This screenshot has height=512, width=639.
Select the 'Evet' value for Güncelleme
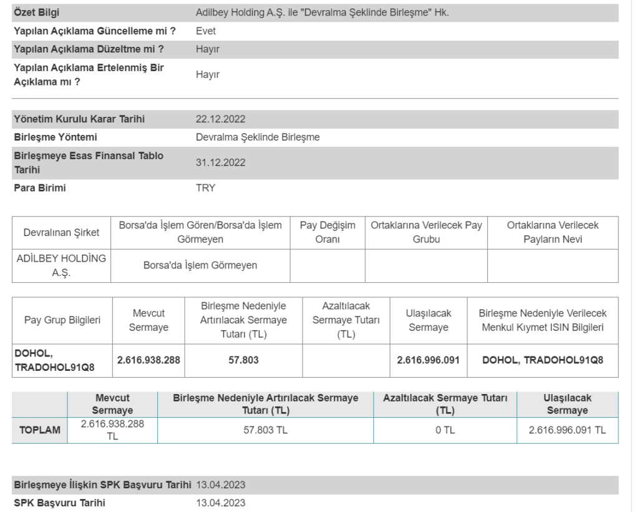[x=206, y=31]
